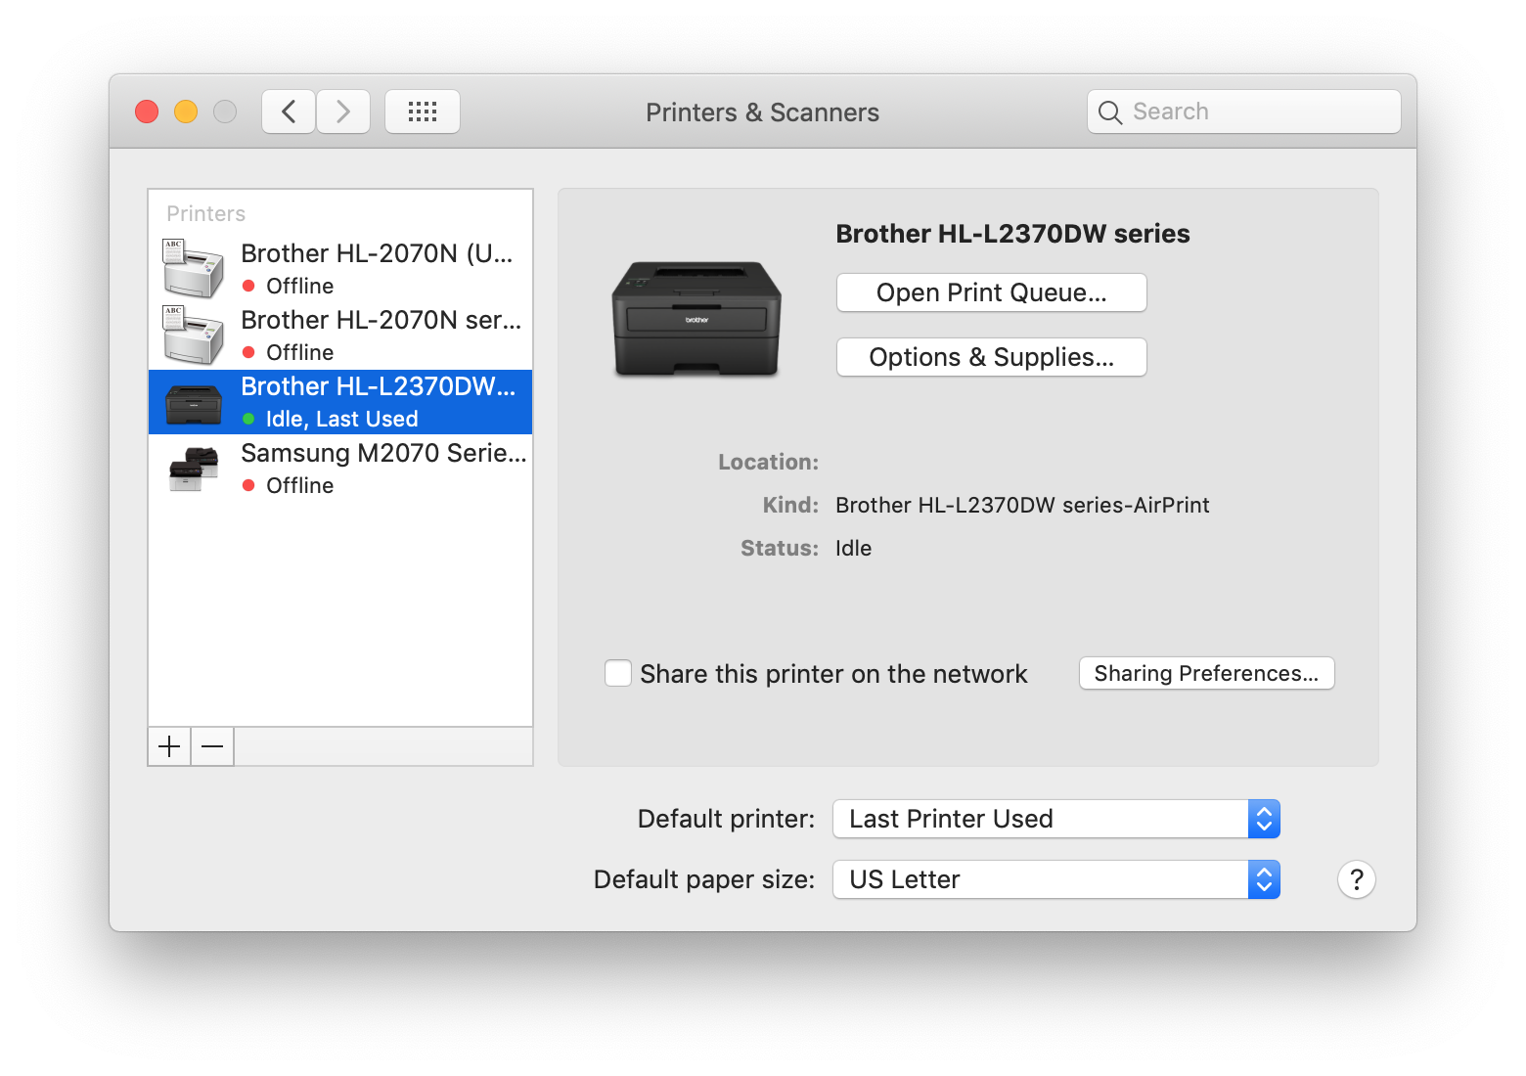This screenshot has width=1526, height=1076.
Task: Click the plus icon to add a printer
Action: tap(169, 747)
